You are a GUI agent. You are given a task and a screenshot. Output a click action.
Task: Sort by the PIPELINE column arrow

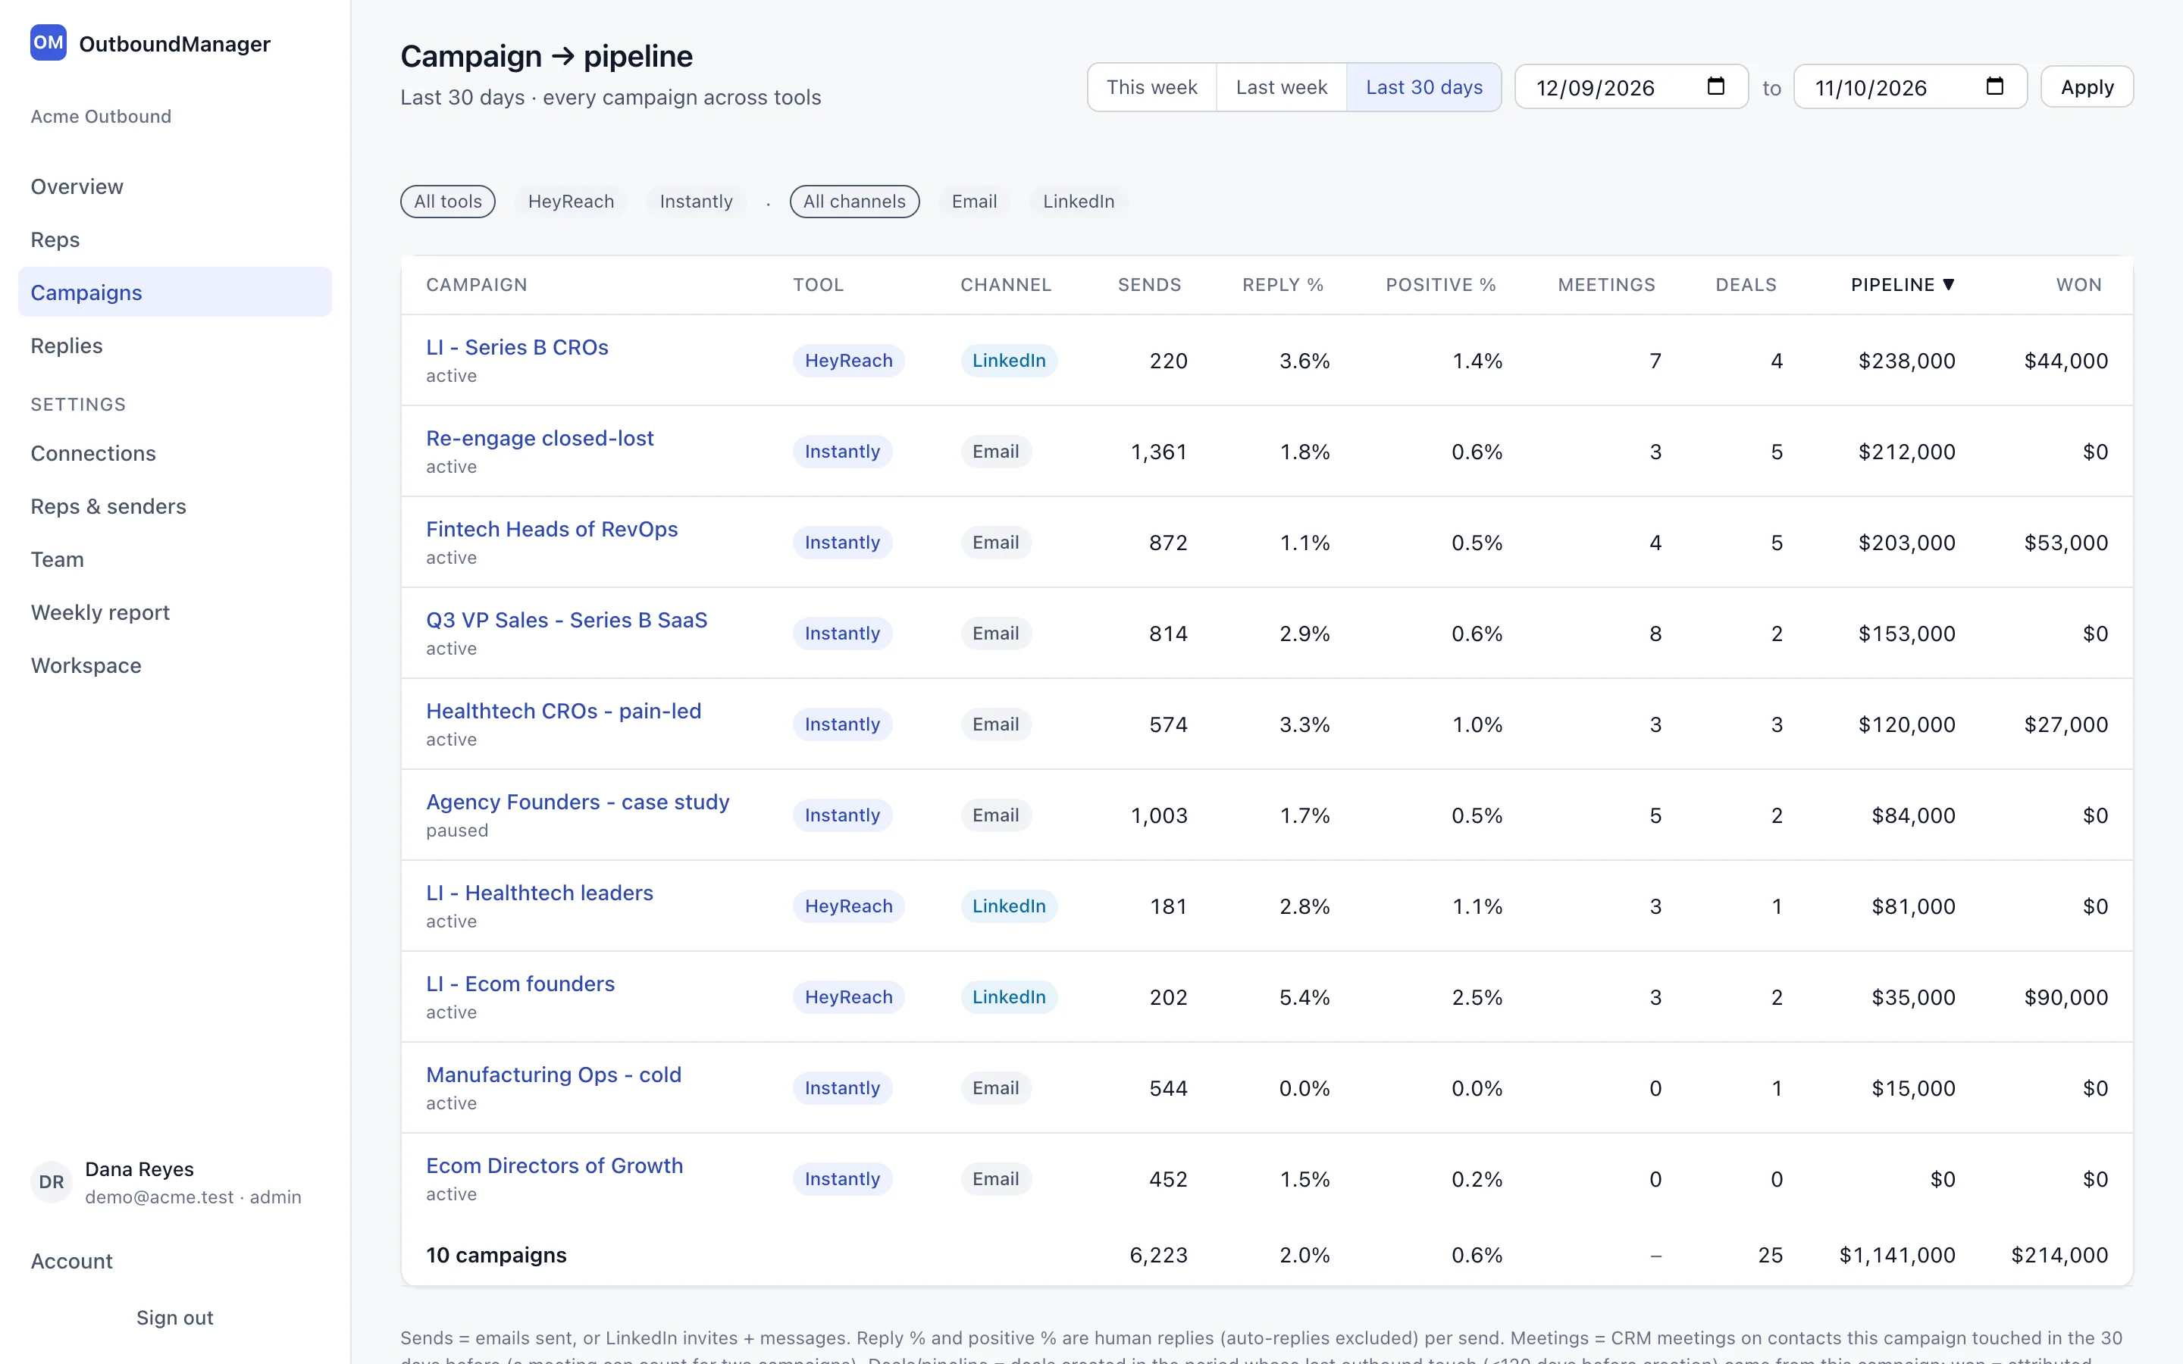click(1949, 285)
